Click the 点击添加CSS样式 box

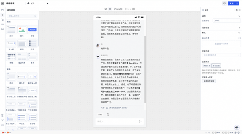(221, 44)
